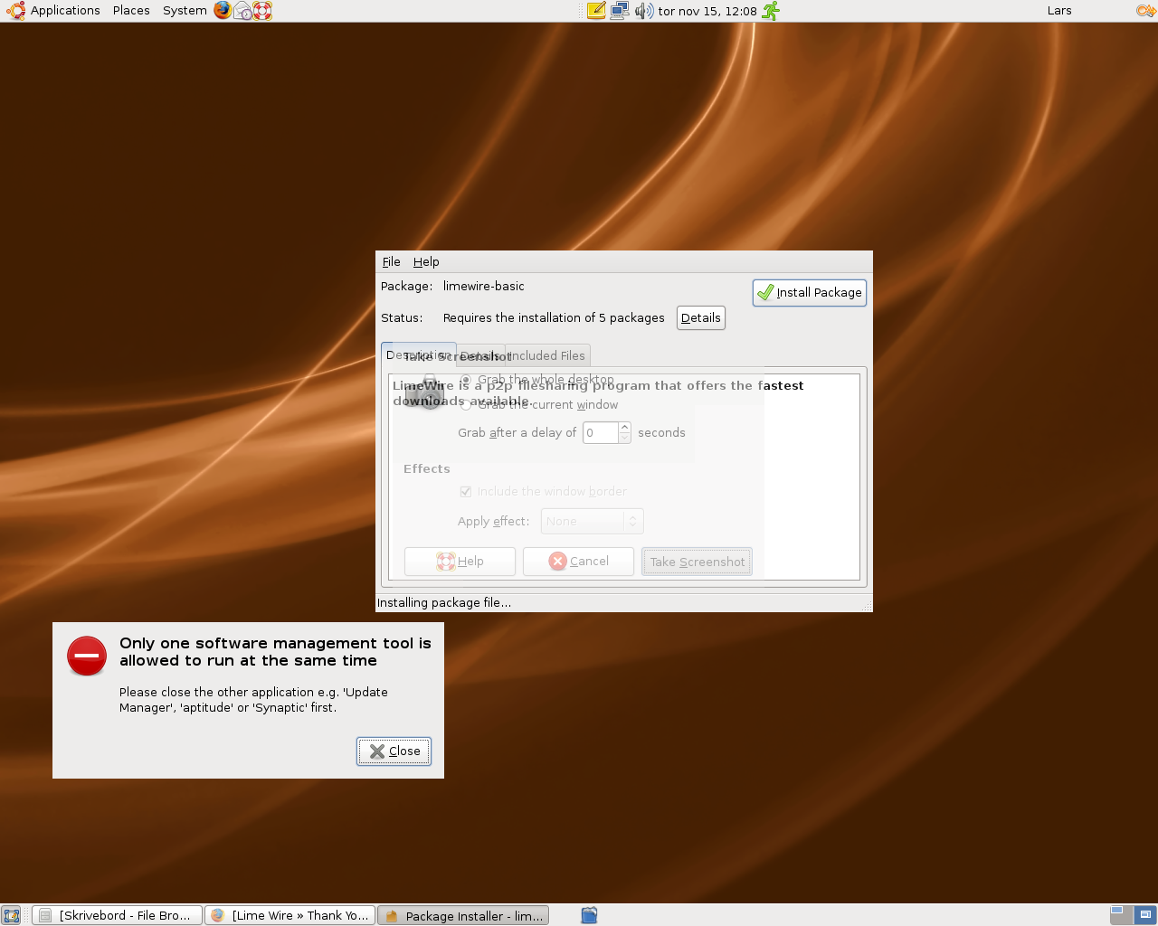Click the Take Screenshot button
The image size is (1158, 926).
(x=697, y=562)
